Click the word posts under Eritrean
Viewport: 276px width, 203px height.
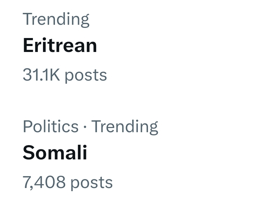(x=86, y=75)
